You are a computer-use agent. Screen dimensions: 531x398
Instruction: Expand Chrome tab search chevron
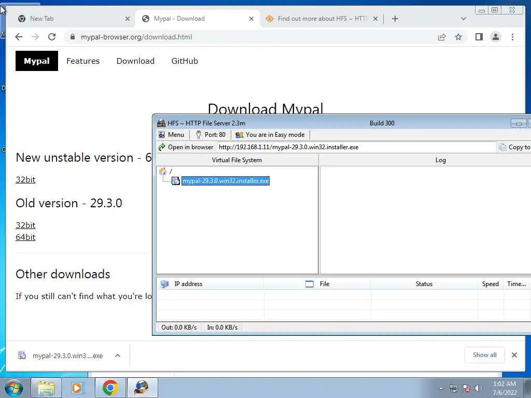click(x=464, y=19)
